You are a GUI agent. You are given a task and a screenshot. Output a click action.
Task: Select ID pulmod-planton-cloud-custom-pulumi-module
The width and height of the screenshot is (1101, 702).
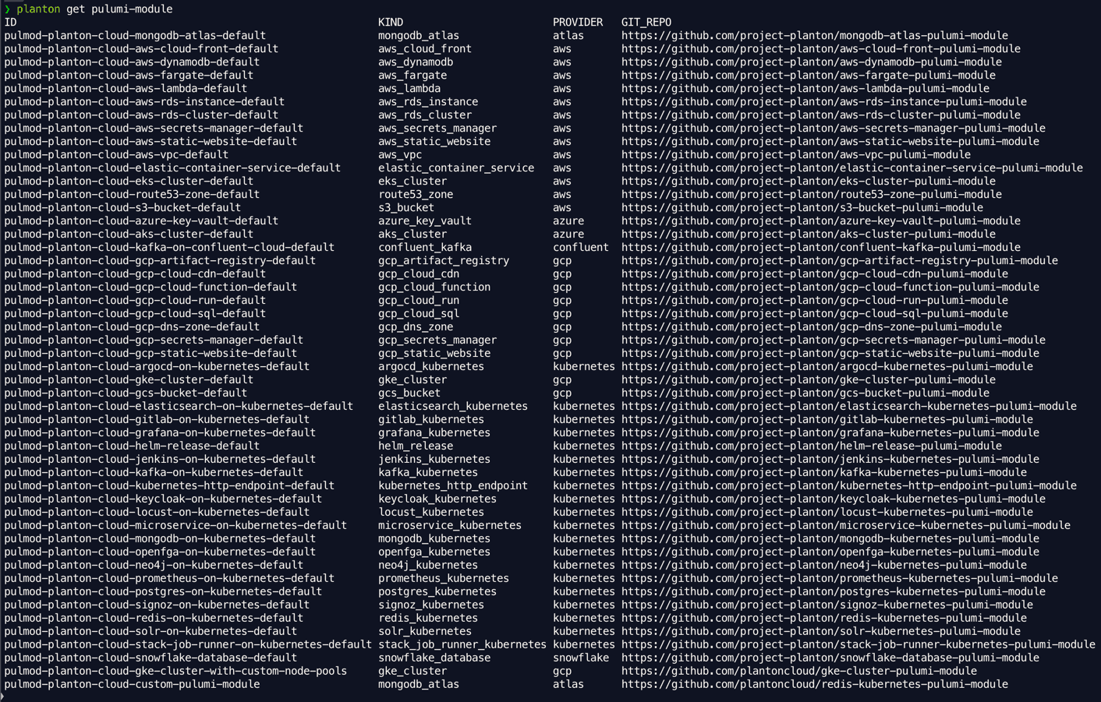[x=132, y=684]
